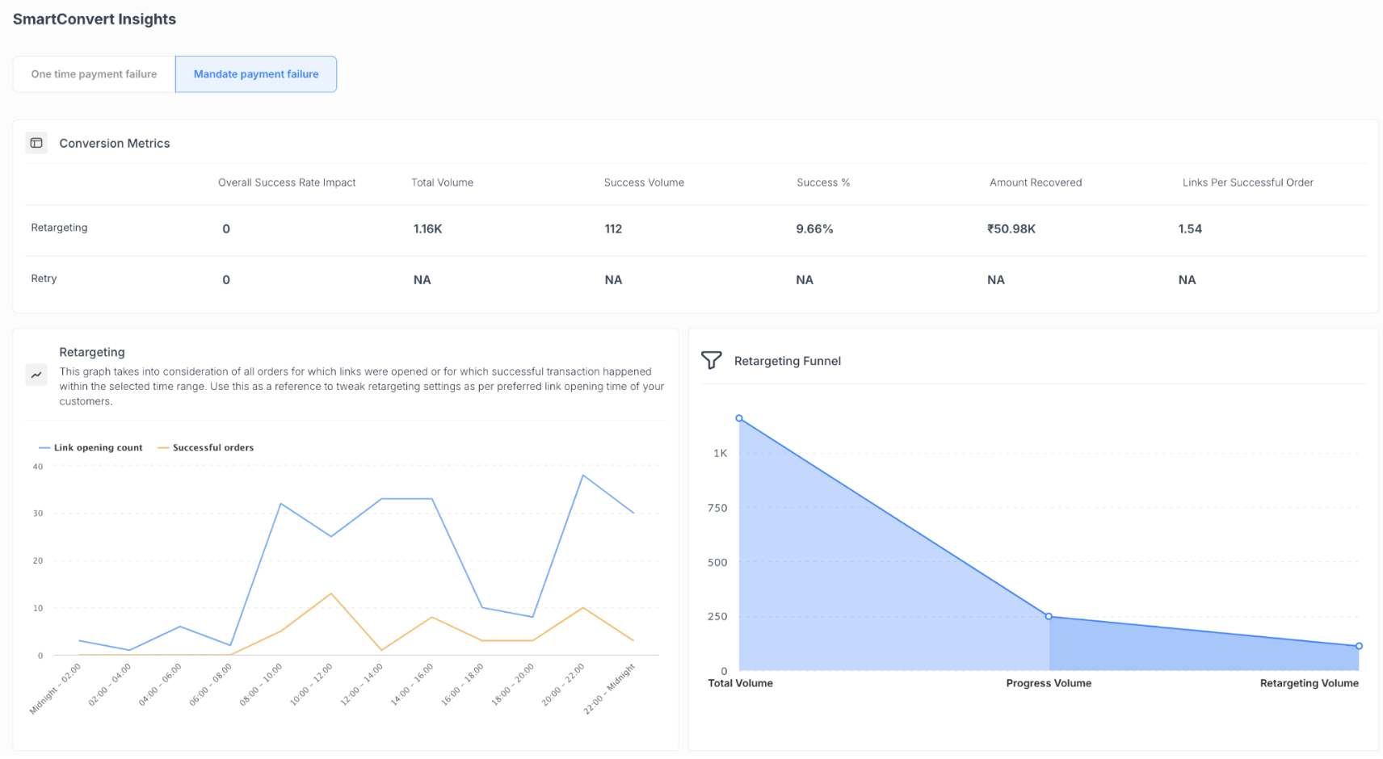The height and width of the screenshot is (759, 1383).
Task: Toggle the Successful orders legend series
Action: [x=206, y=447]
